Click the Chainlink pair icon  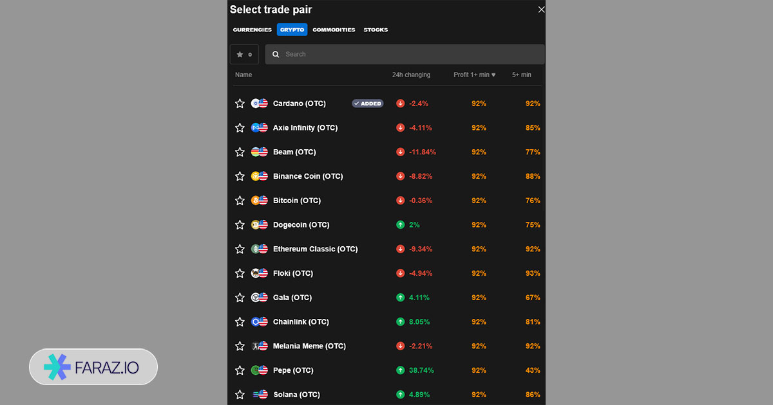click(259, 322)
